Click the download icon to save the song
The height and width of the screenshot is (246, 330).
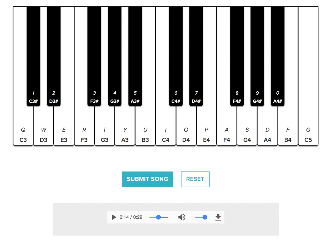coord(218,217)
